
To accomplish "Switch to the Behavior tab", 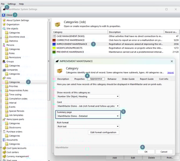I will tap(112, 79).
